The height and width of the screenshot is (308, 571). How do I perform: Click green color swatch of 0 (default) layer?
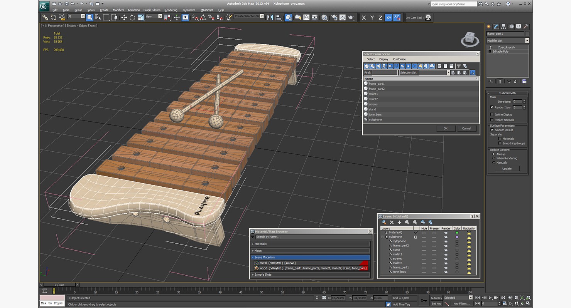tap(457, 233)
